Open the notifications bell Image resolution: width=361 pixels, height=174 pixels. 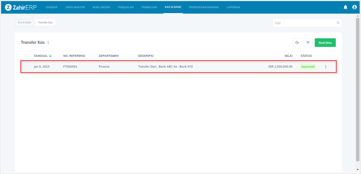point(345,7)
